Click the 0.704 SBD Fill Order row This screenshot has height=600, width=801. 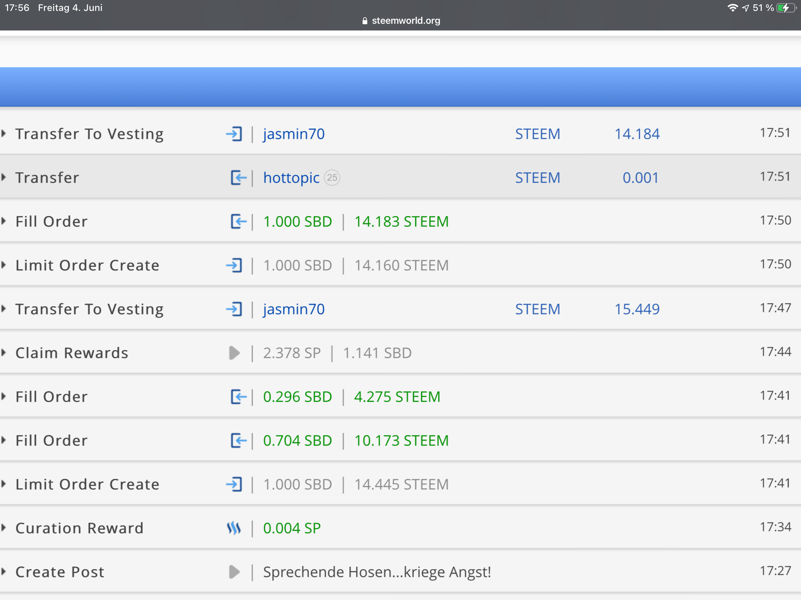[51, 441]
